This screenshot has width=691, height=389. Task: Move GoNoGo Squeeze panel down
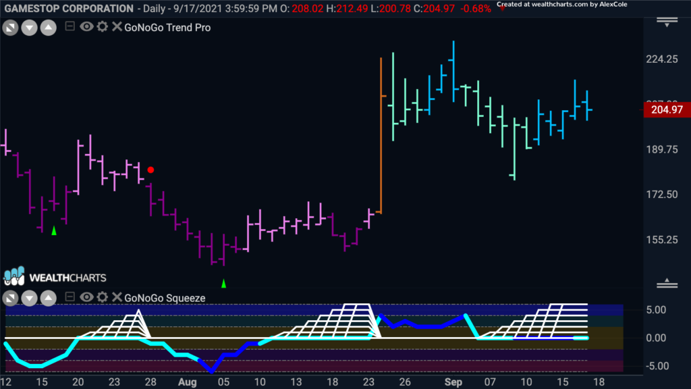click(x=30, y=299)
